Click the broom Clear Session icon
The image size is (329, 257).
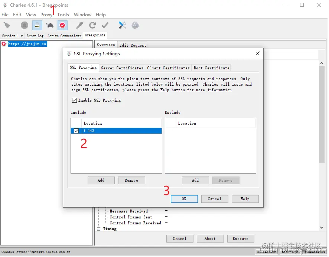7,25
